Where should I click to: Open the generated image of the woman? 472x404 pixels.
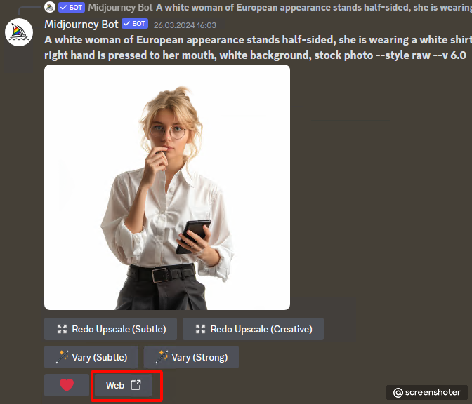coord(167,187)
